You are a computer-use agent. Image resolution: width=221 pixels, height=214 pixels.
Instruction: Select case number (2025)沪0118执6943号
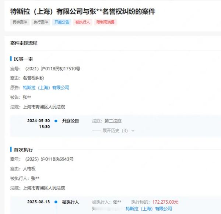pos(49,159)
